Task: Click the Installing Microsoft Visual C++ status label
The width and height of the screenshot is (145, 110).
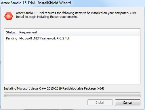Action: coord(54,88)
